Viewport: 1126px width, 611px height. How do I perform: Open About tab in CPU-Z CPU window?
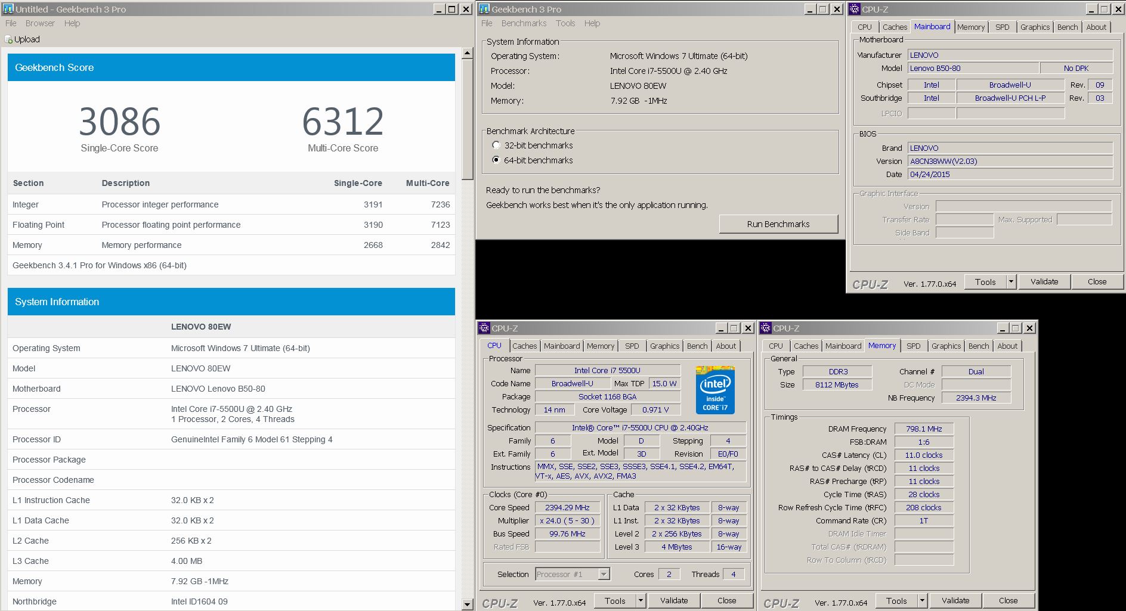[726, 346]
